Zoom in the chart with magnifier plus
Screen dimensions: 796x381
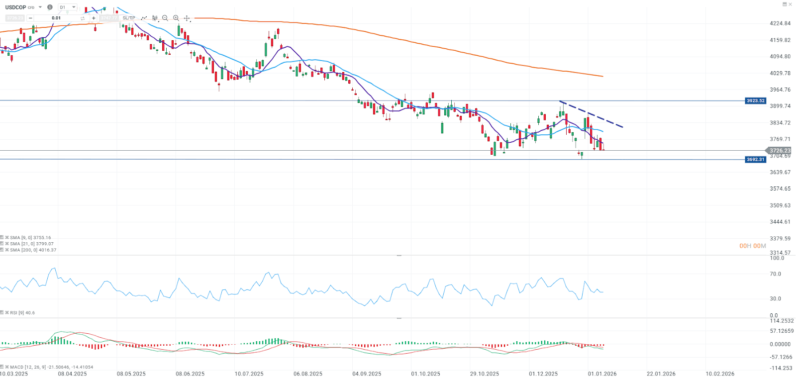coord(176,18)
